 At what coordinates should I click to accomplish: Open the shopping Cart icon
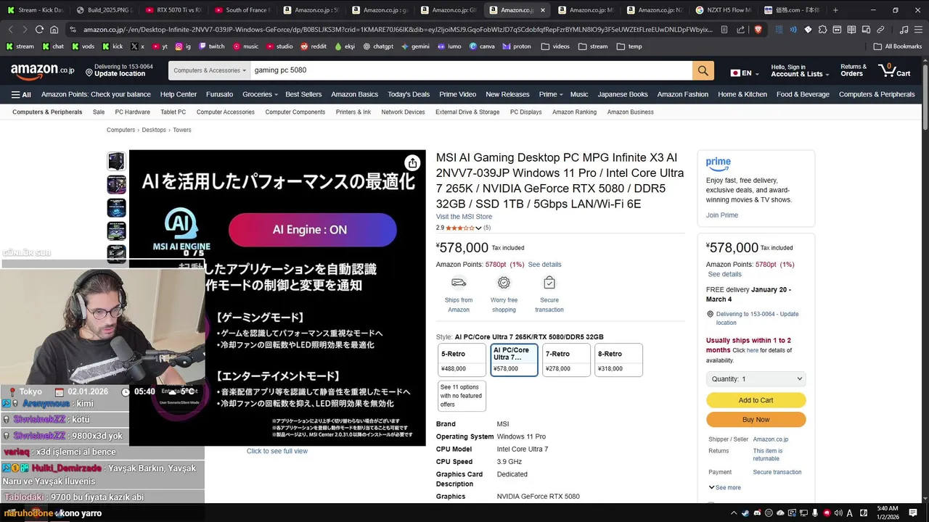(894, 70)
